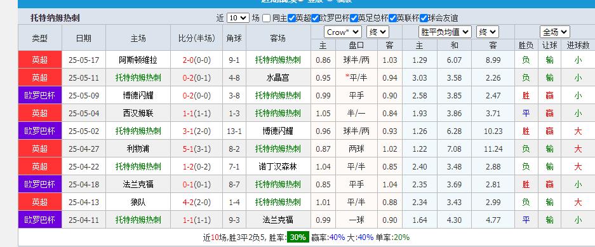The height and width of the screenshot is (247, 595).
Task: Click 法兰克福 in the 25-04-18 row
Action: pos(138,184)
